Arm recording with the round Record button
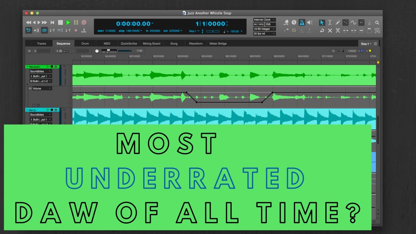This screenshot has height=234, width=416. [x=84, y=22]
